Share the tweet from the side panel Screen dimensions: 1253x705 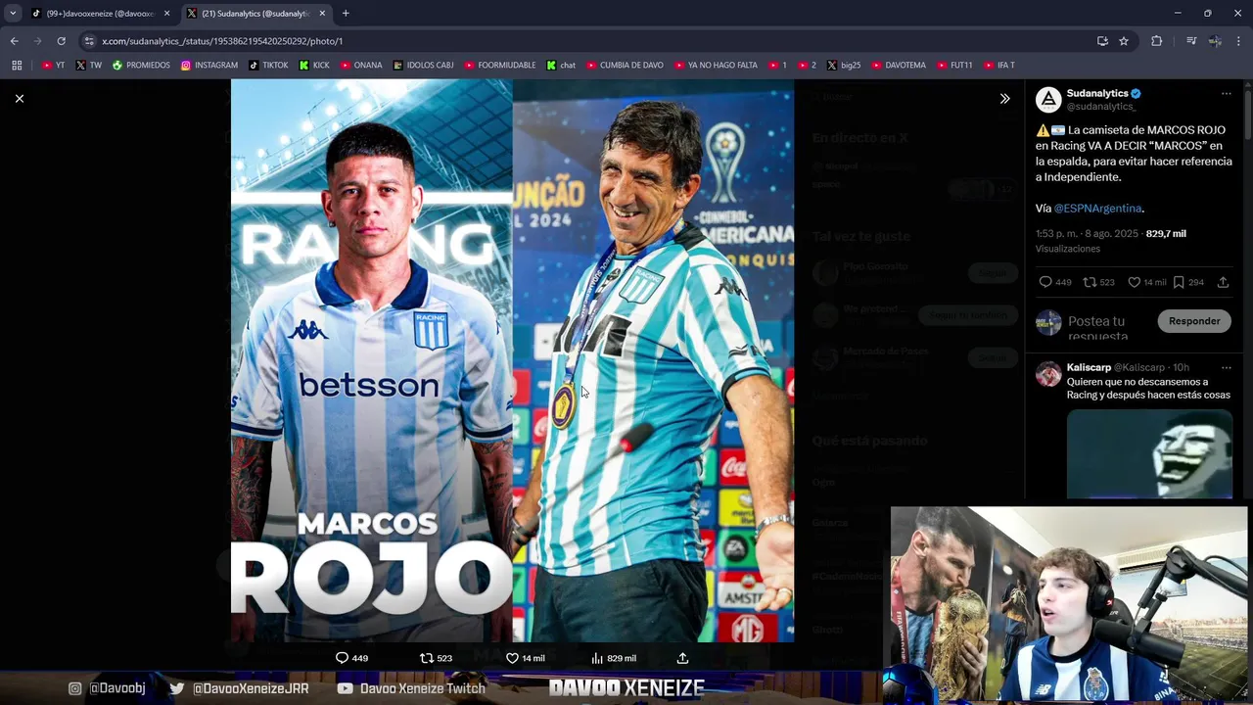coord(1223,282)
